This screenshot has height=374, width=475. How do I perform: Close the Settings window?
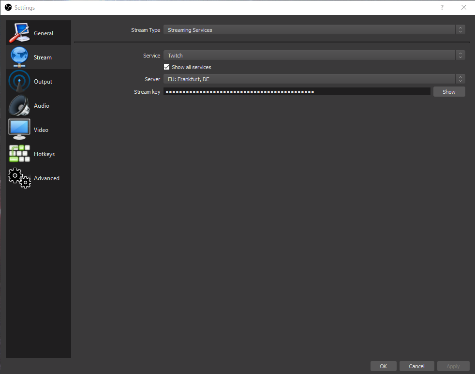(x=464, y=7)
